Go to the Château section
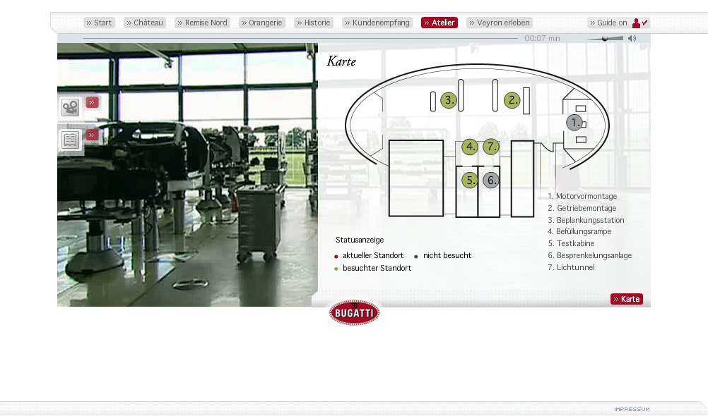The height and width of the screenshot is (416, 708). point(144,23)
